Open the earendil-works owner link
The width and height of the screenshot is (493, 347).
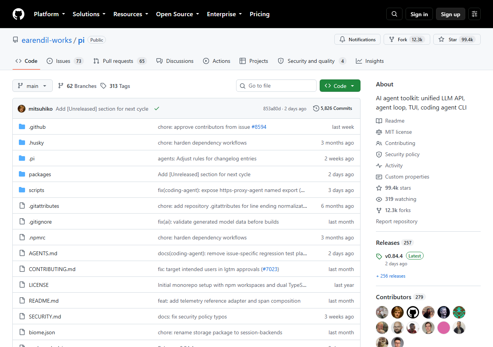(47, 40)
